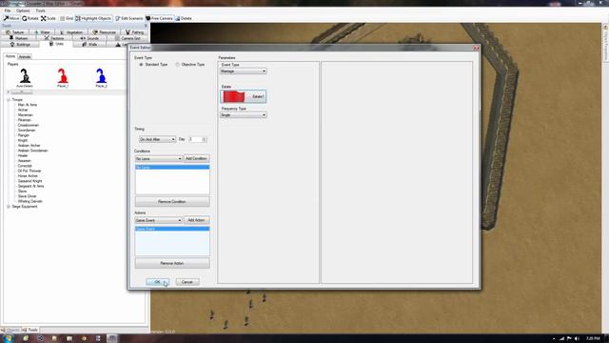This screenshot has height=343, width=609.
Task: Select Archer in the troop list
Action: point(23,111)
